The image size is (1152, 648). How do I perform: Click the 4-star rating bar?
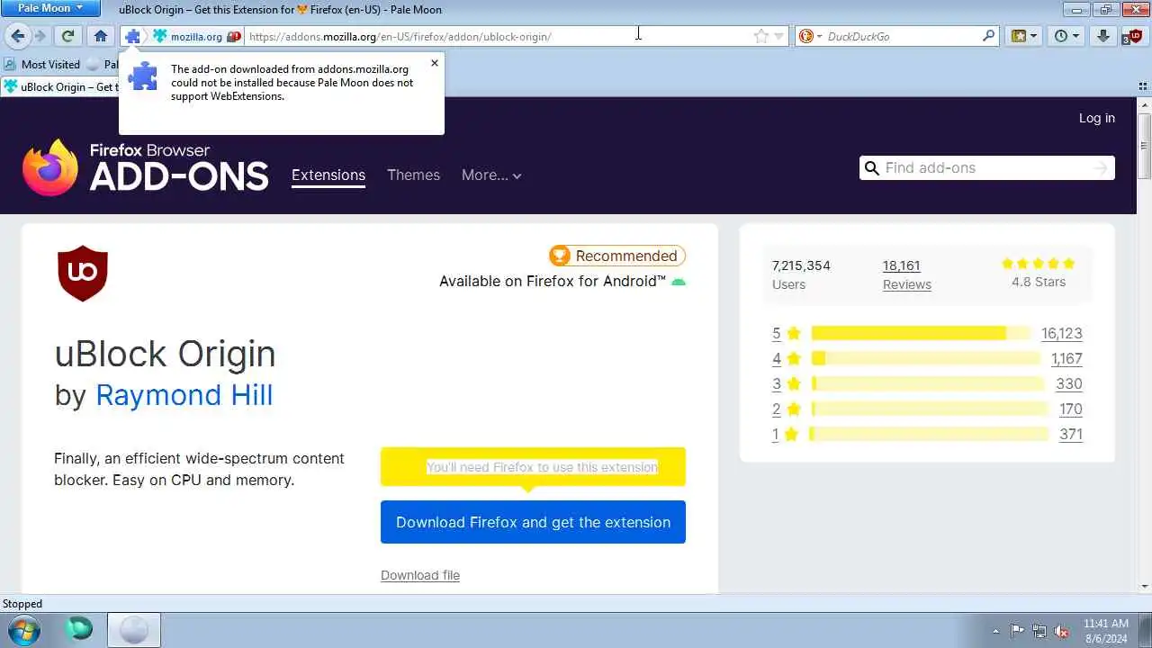[x=925, y=358]
